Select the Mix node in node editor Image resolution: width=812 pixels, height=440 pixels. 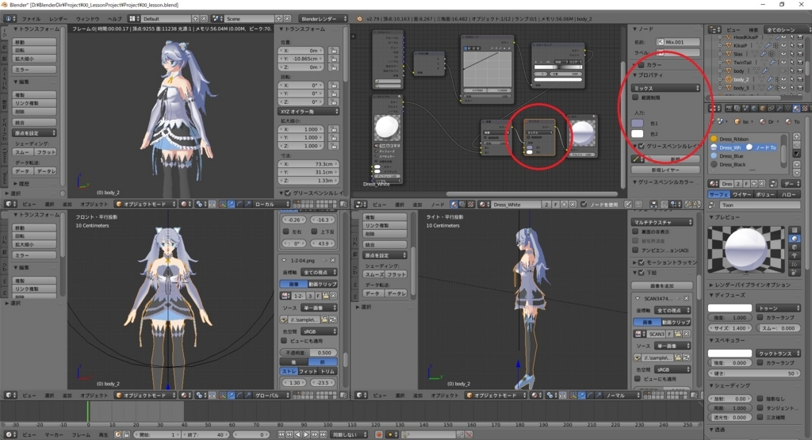coord(539,136)
